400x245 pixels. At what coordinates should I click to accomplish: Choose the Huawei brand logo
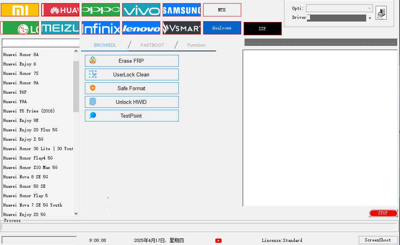tap(61, 10)
